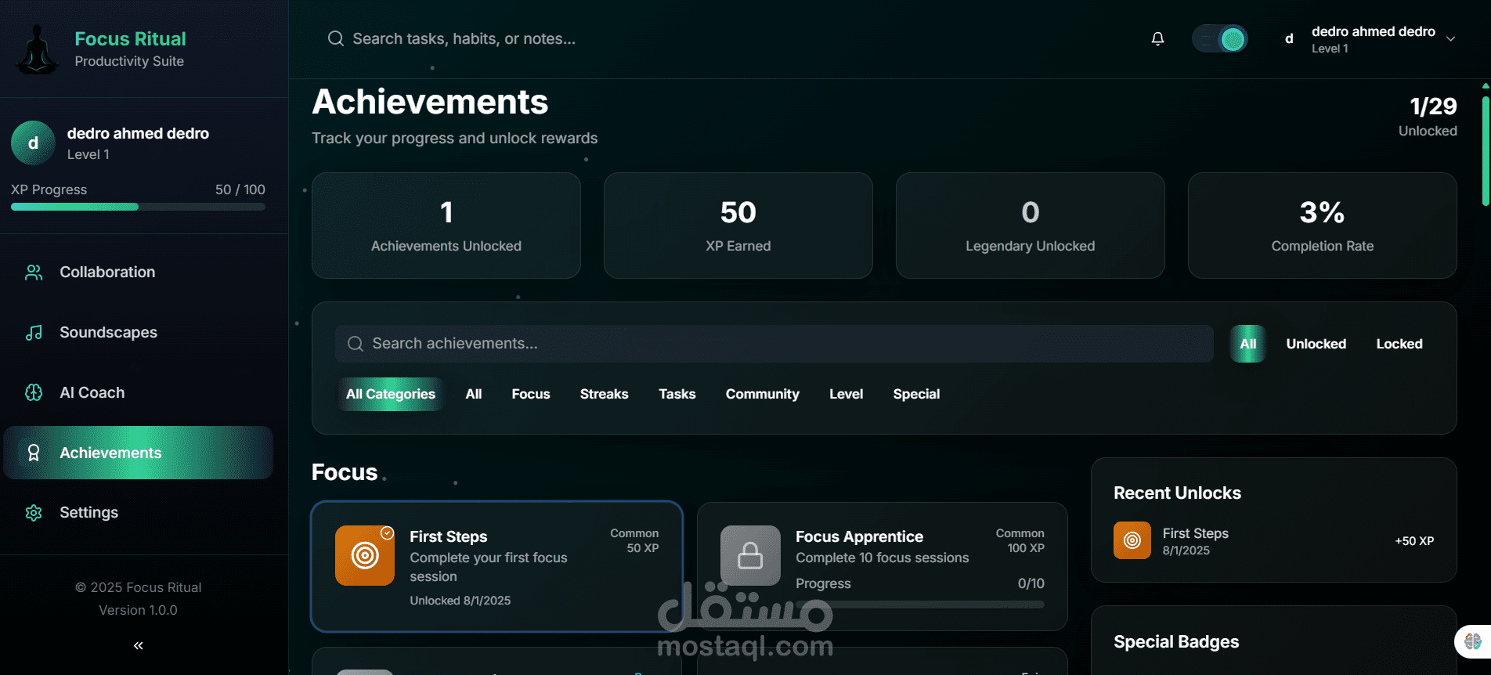The width and height of the screenshot is (1491, 675).
Task: Click the Completion Rate stat card
Action: (1323, 226)
